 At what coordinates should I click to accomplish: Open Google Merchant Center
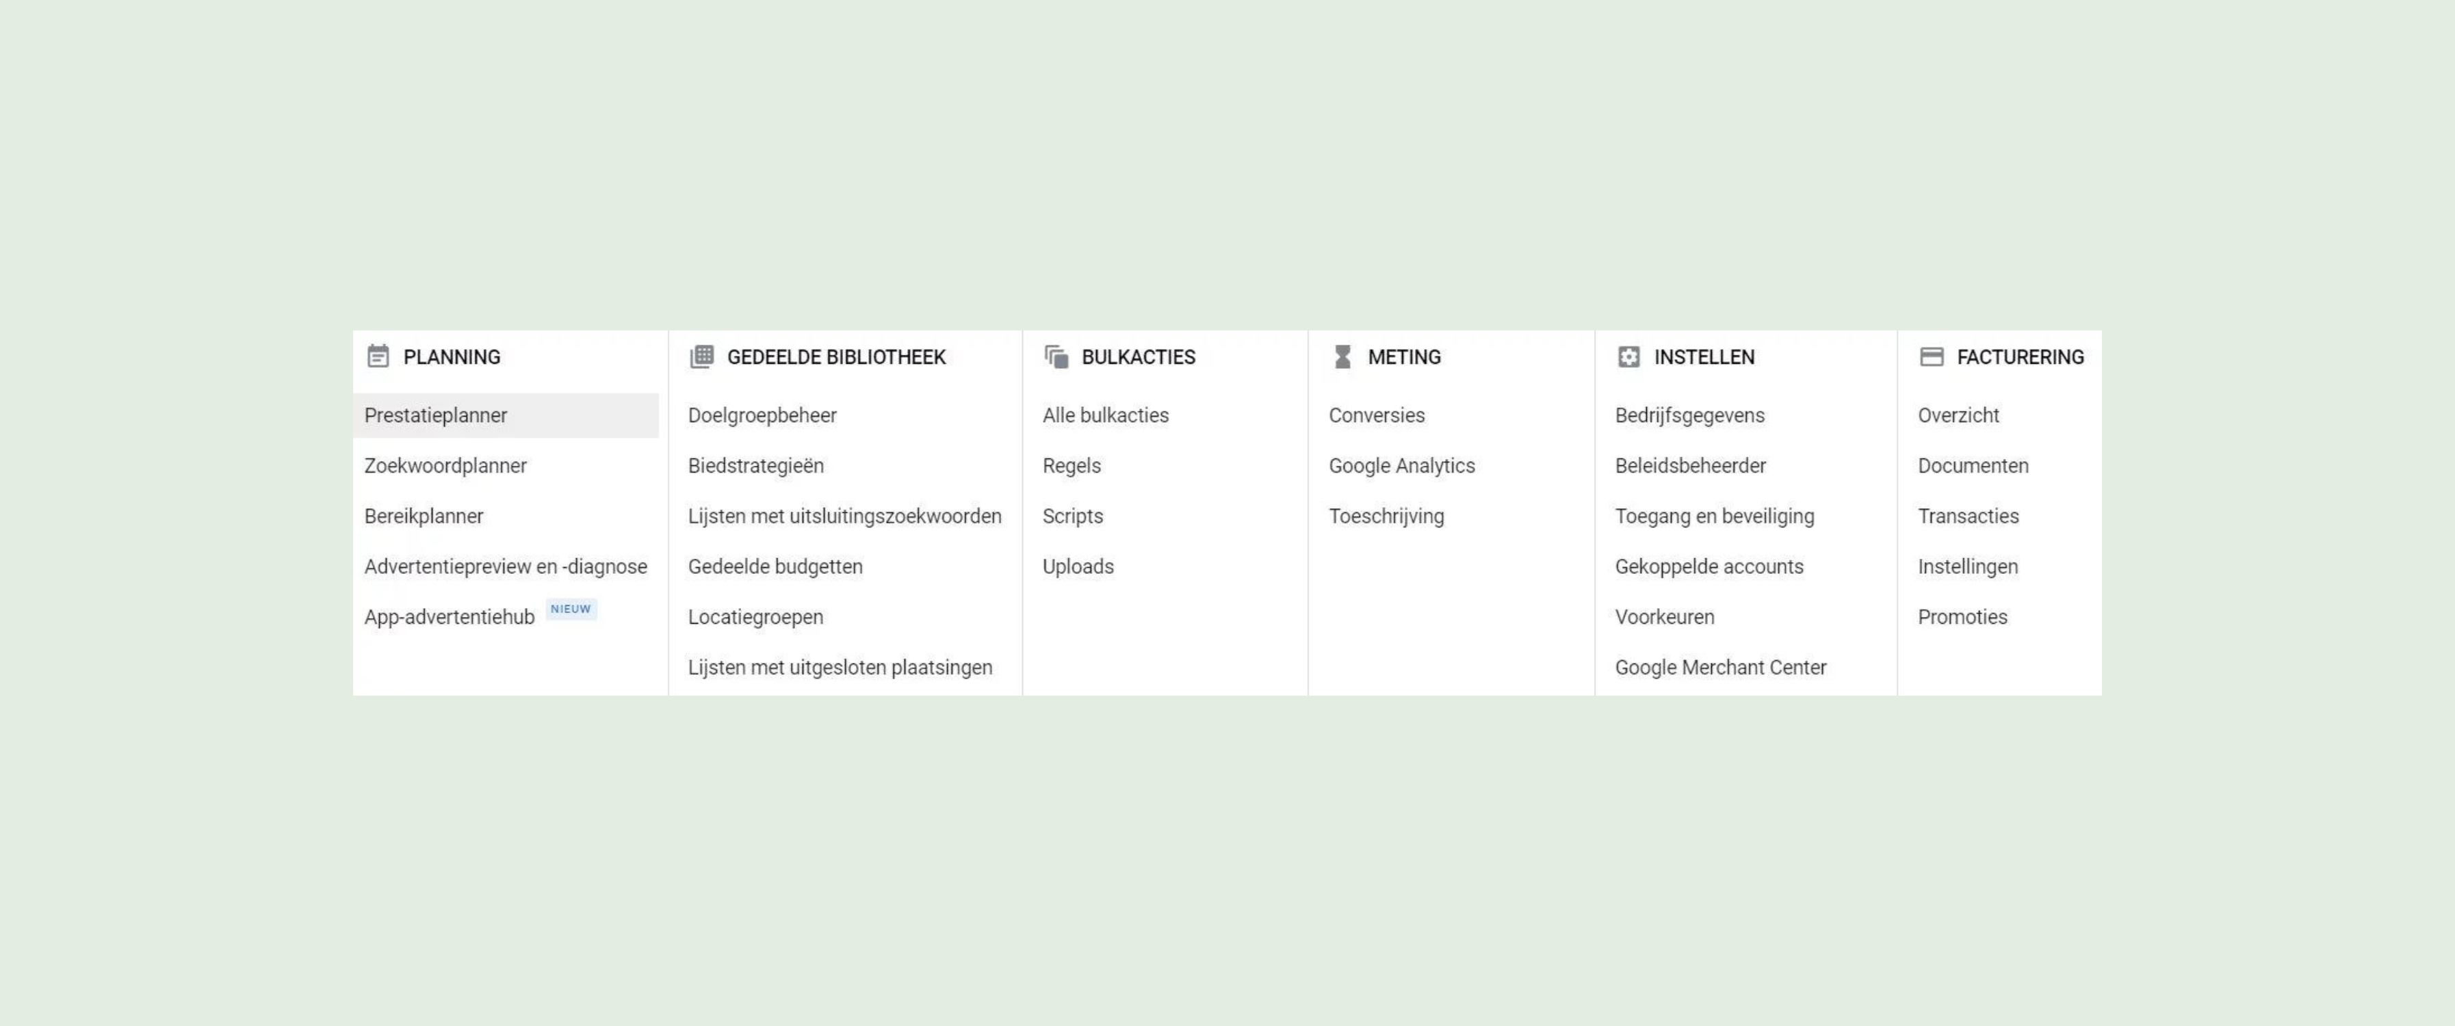pyautogui.click(x=1720, y=668)
